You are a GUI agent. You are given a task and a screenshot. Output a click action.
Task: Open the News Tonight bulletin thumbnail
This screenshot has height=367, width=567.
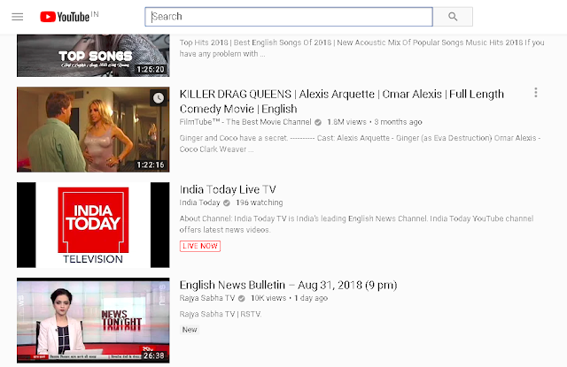click(93, 320)
